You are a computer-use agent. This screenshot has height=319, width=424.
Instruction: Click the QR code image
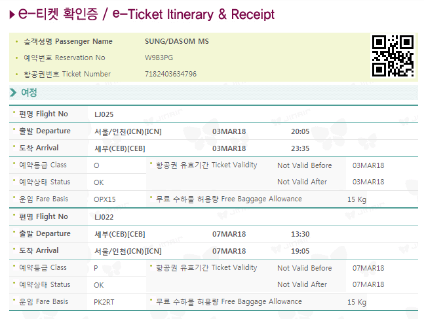pos(393,56)
